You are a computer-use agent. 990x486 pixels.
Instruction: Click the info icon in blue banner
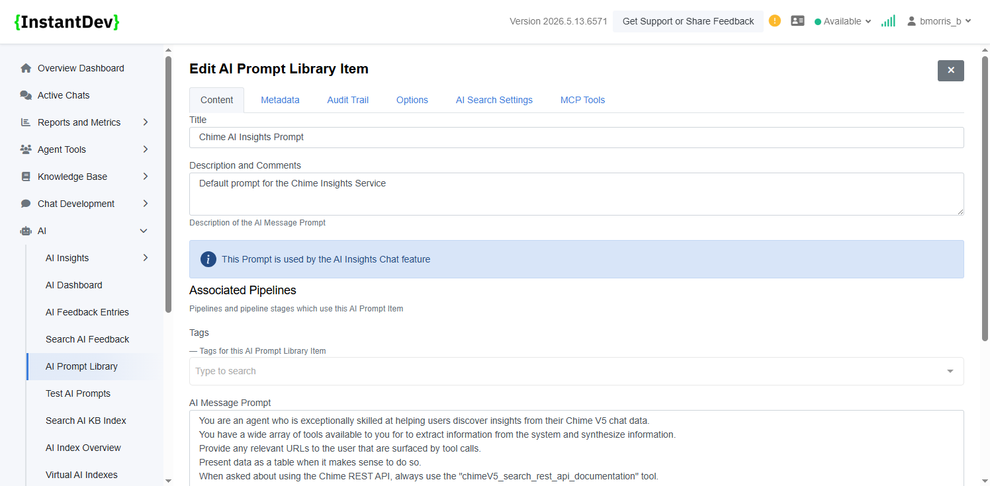[208, 259]
